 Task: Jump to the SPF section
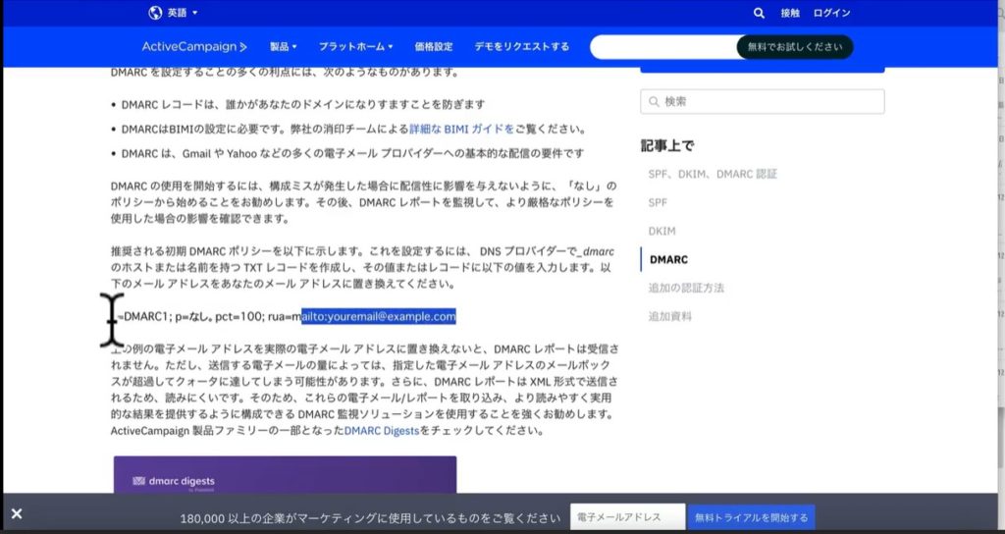(x=657, y=202)
